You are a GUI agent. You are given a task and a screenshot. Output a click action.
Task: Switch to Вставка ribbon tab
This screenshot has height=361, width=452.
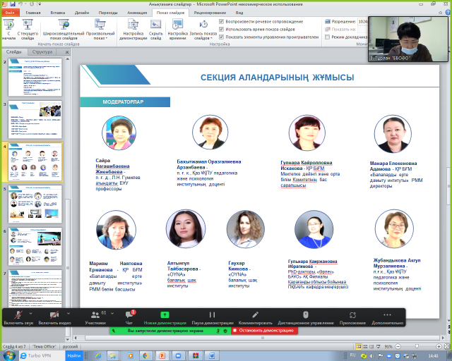[58, 13]
